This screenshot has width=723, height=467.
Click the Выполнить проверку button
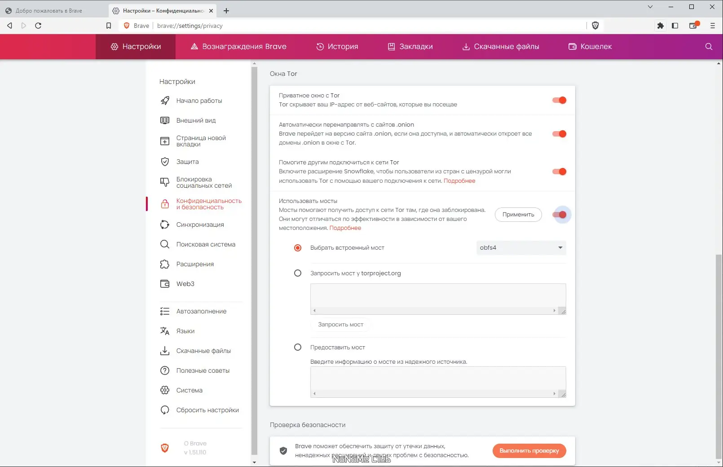tap(529, 451)
